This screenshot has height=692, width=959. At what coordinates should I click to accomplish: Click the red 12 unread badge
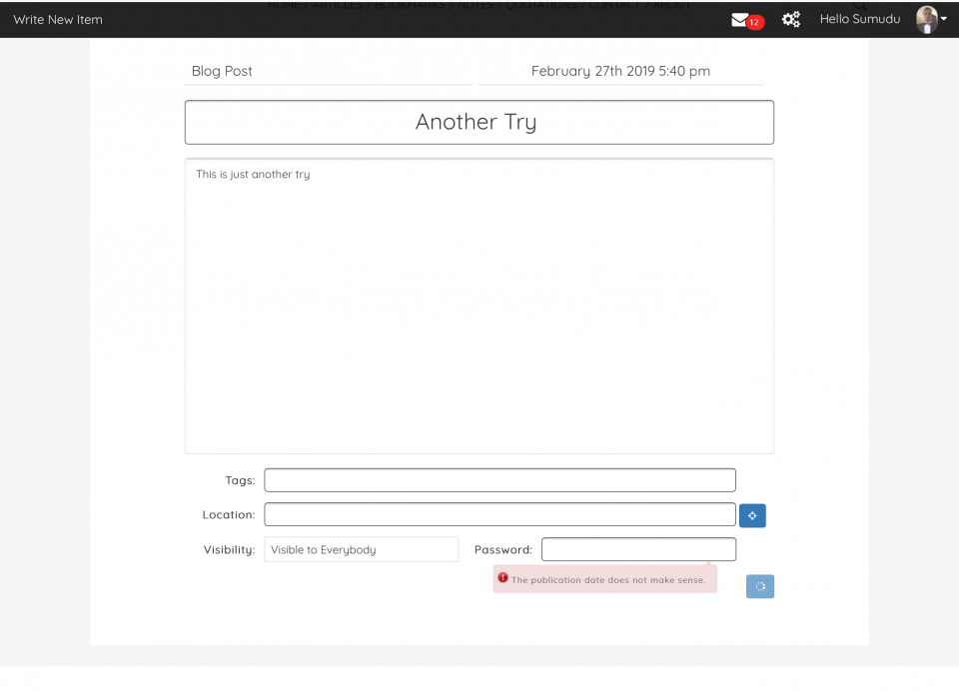click(x=755, y=23)
